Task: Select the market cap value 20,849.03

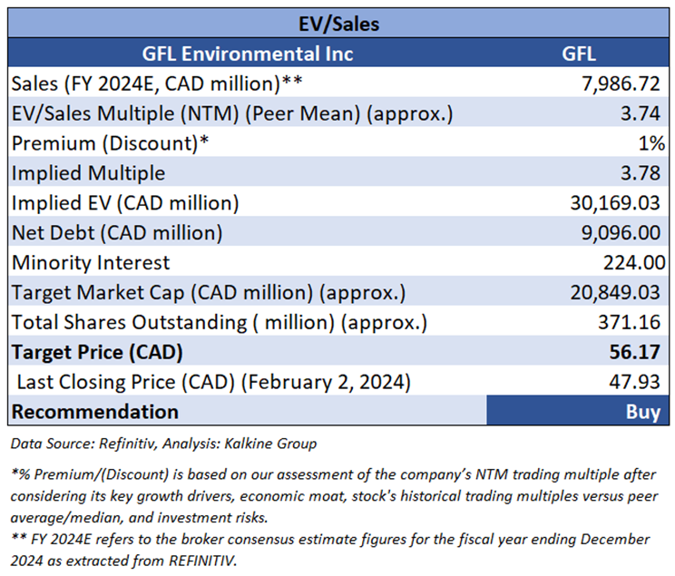Action: point(615,293)
